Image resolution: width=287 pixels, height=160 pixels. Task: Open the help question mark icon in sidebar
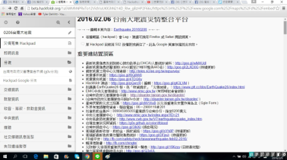[18, 22]
